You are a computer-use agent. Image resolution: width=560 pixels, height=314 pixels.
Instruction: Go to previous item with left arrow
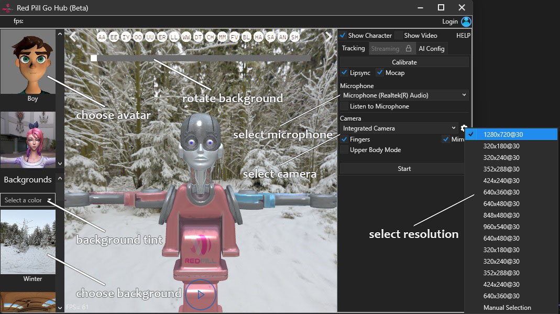coord(73,37)
